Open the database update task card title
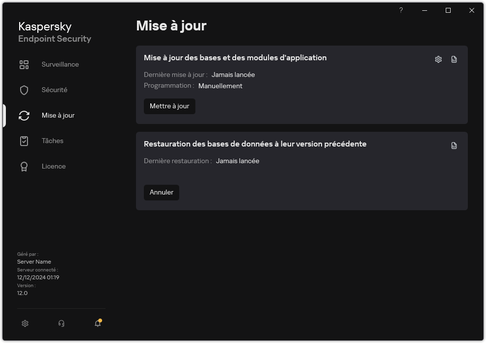The width and height of the screenshot is (486, 343). tap(235, 57)
